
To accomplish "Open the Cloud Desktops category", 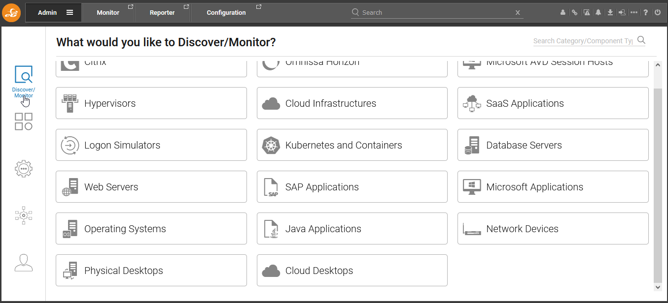I will coord(352,271).
